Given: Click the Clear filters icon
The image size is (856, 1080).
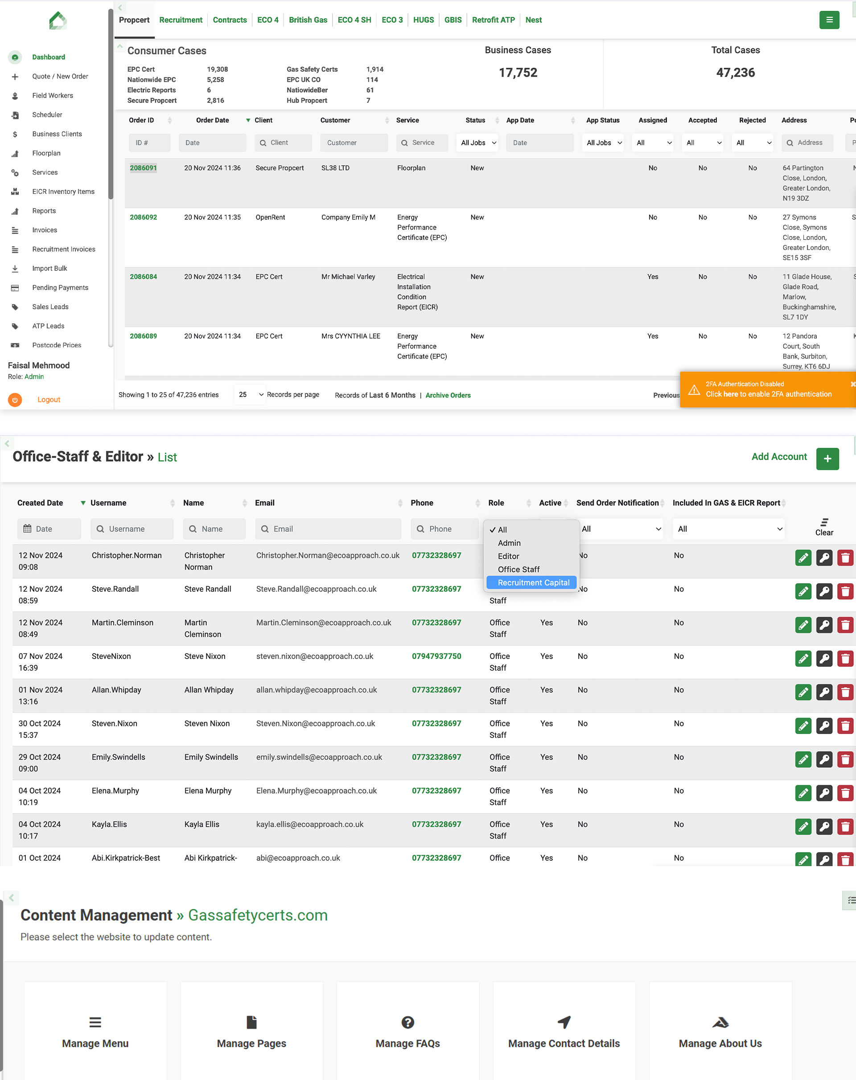Looking at the screenshot, I should tap(824, 522).
